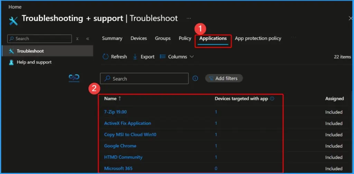Open Copy MSI to Cloud Win10
Image resolution: width=354 pixels, height=174 pixels.
pos(130,135)
